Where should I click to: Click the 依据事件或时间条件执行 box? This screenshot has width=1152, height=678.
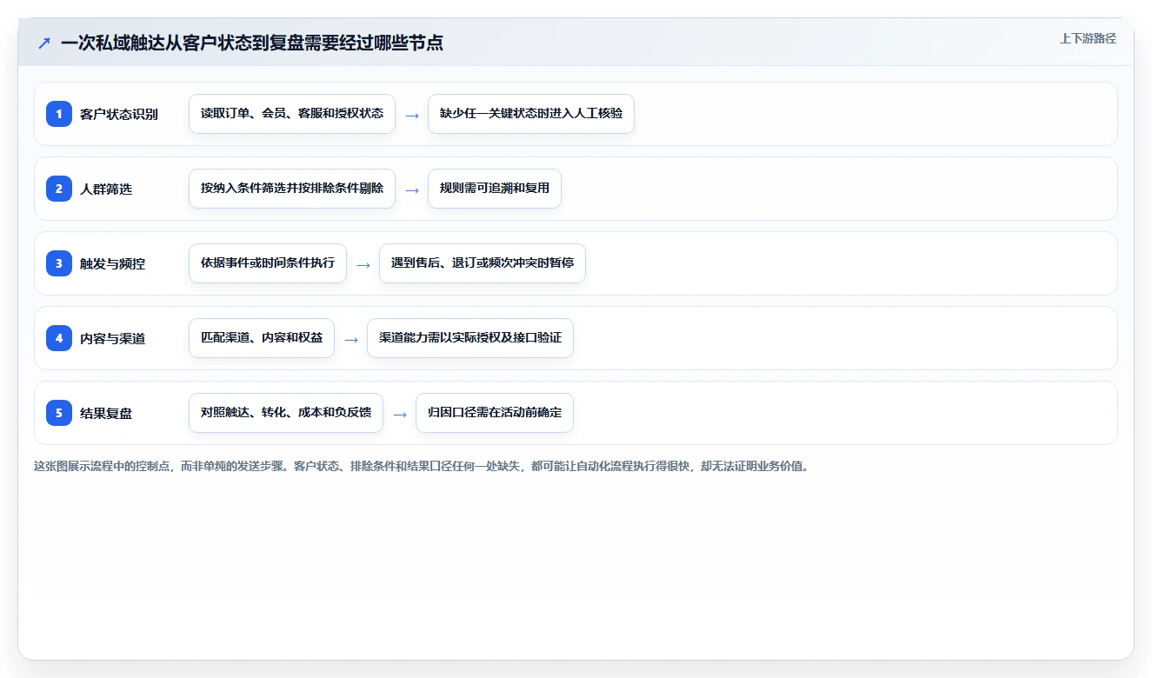[268, 263]
